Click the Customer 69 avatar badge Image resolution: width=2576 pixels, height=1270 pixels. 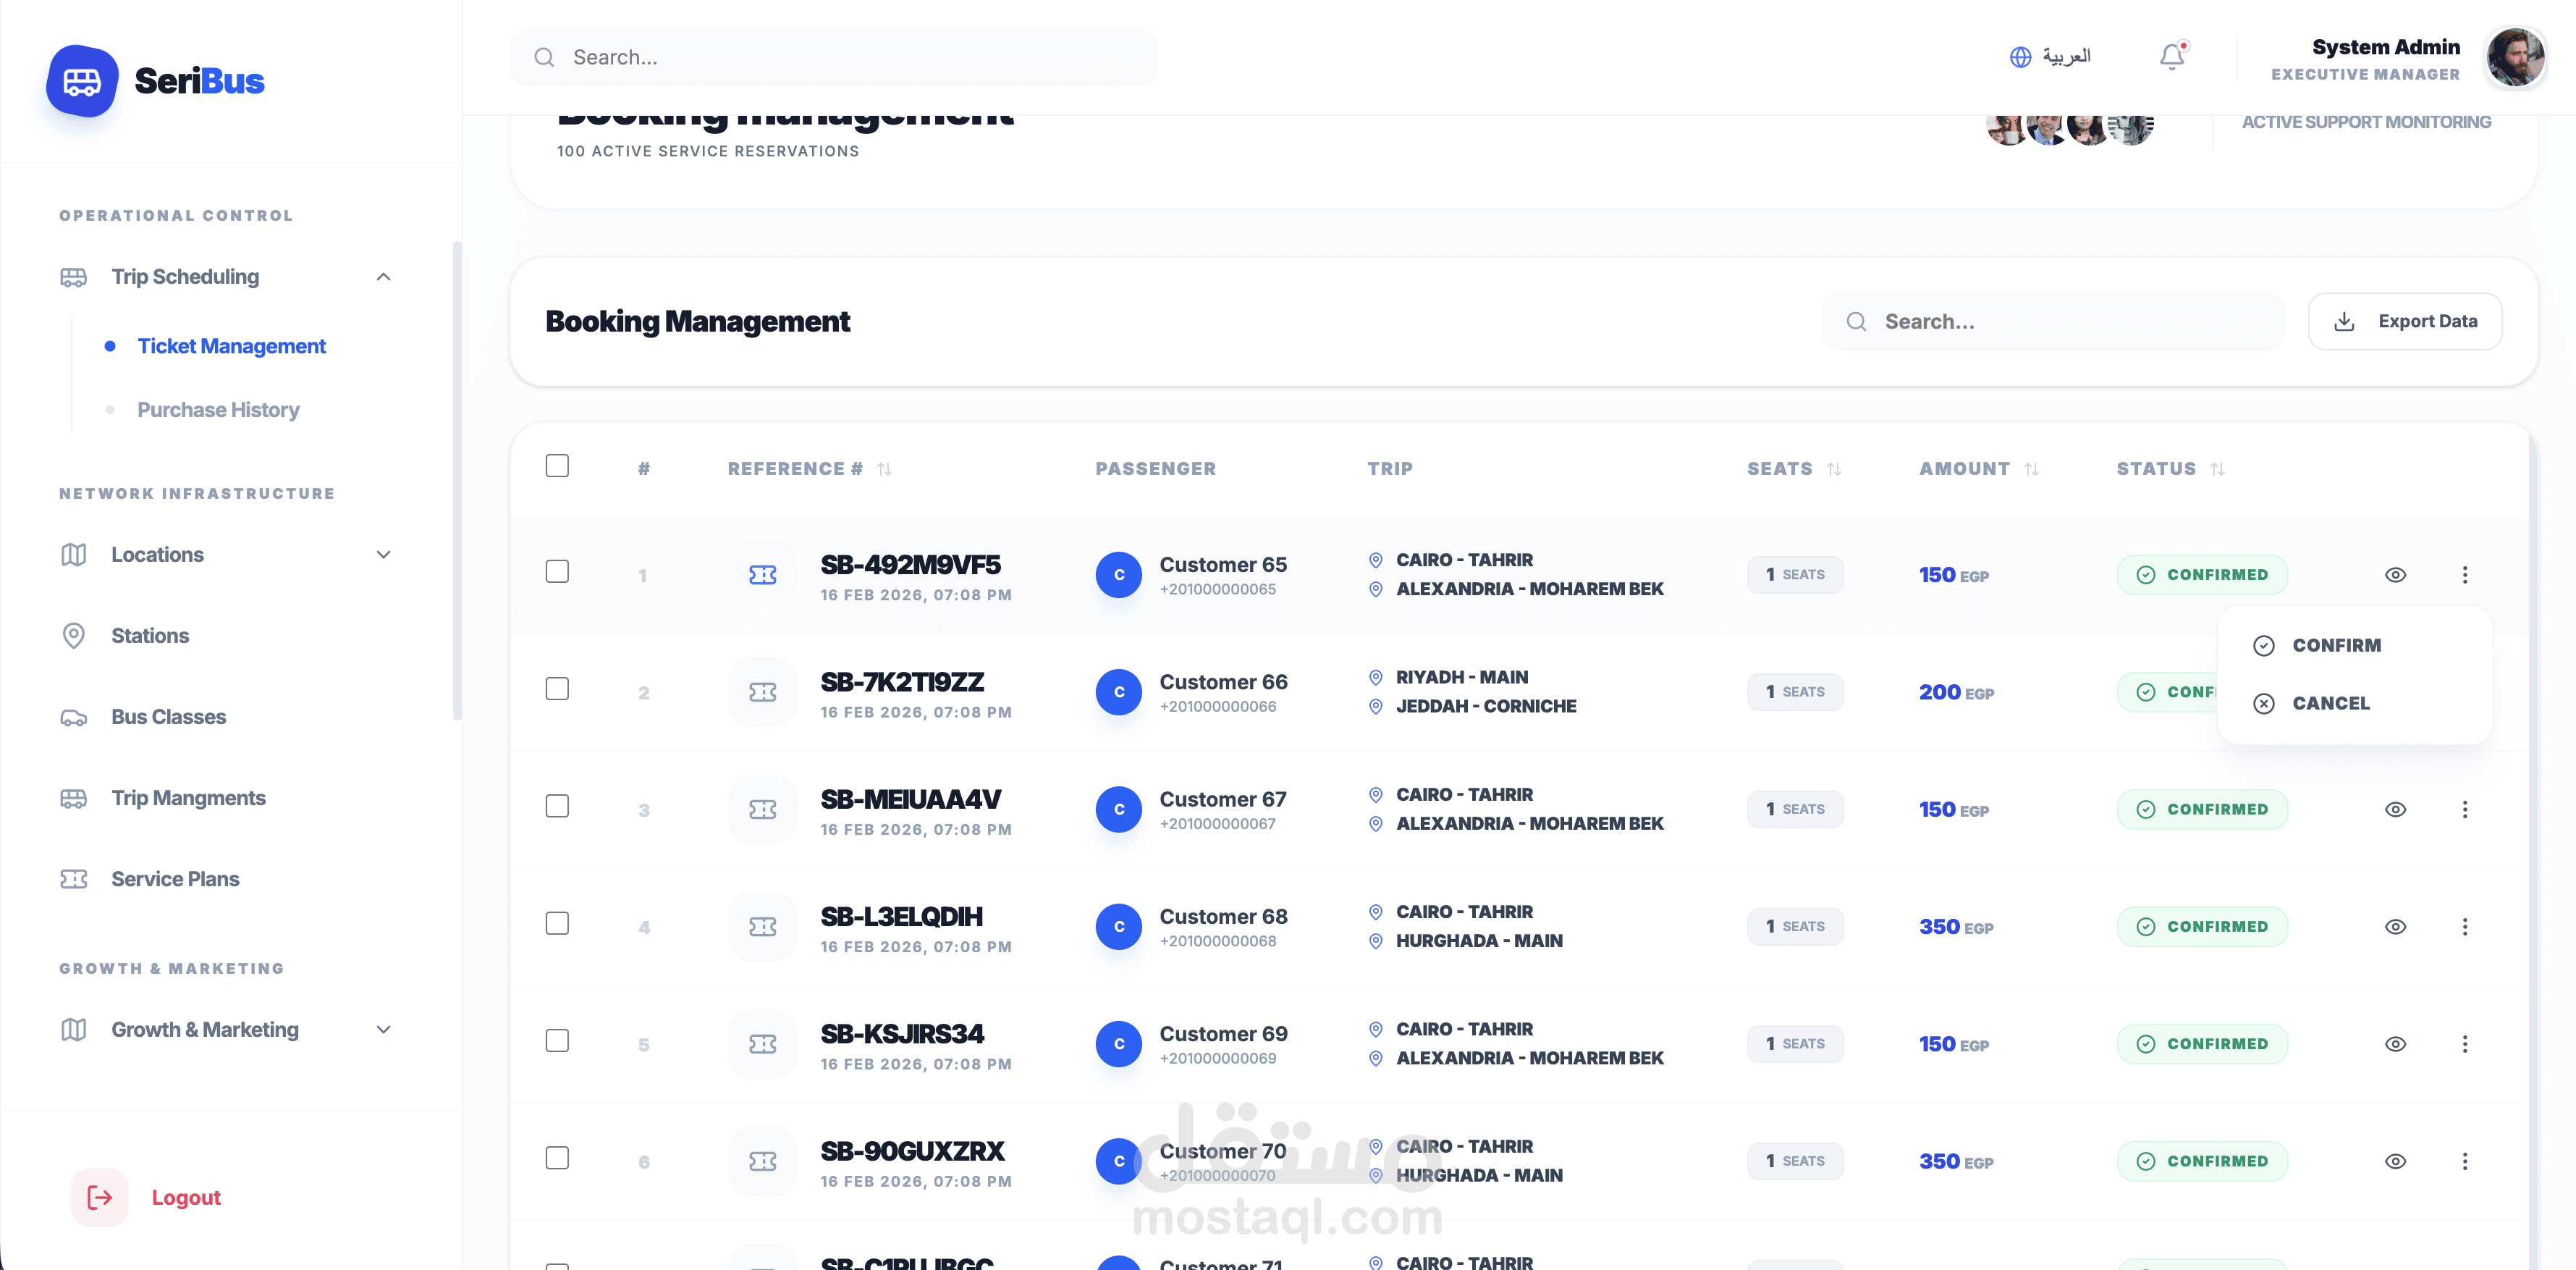click(x=1118, y=1044)
